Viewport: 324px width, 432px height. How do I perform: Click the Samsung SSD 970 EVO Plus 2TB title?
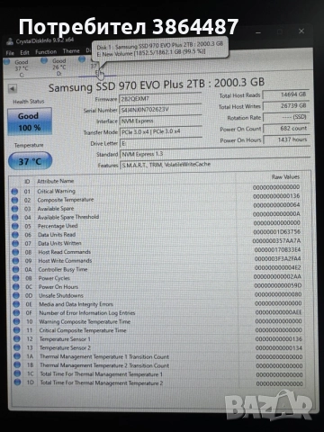[157, 85]
